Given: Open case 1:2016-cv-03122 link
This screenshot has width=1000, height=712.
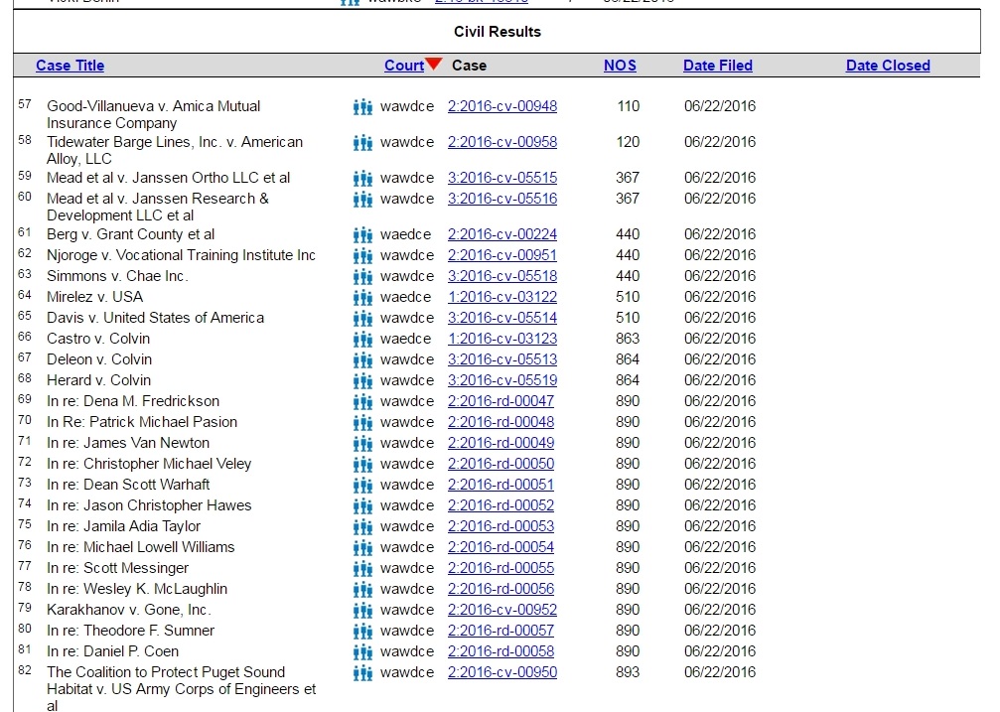Looking at the screenshot, I should [501, 297].
